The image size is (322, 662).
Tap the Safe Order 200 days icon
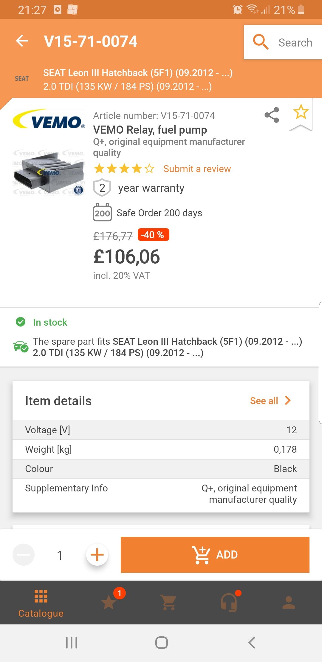pos(102,213)
